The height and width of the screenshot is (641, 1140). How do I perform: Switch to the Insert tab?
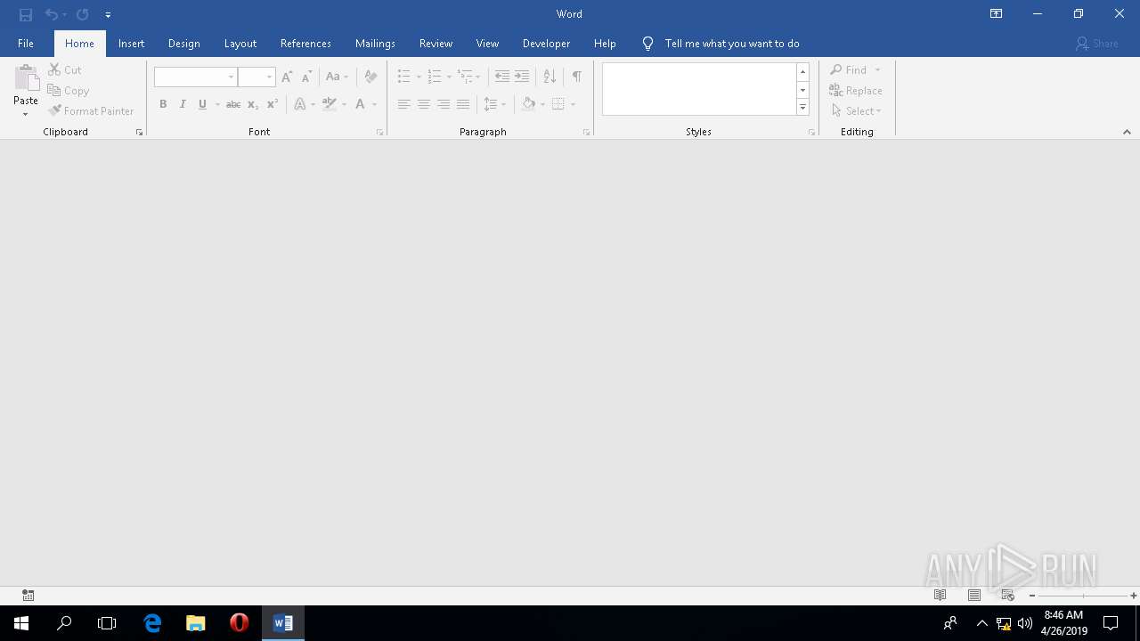pos(131,44)
